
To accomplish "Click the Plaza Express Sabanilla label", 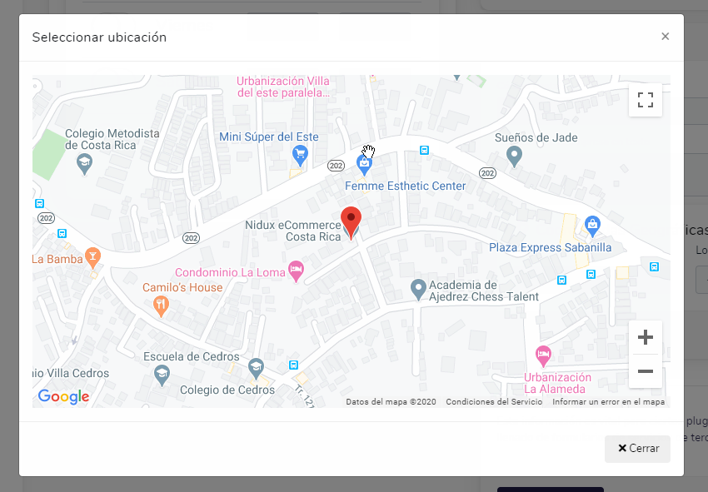I will [x=550, y=247].
